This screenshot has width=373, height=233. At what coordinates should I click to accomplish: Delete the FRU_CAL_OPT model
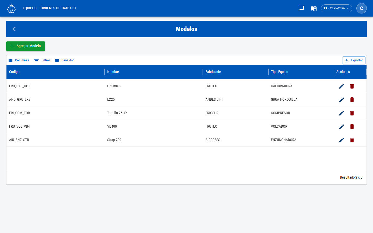pos(352,86)
